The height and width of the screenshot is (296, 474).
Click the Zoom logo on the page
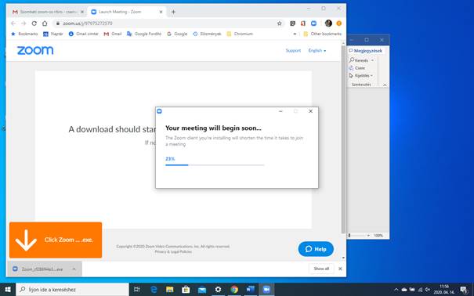[35, 50]
